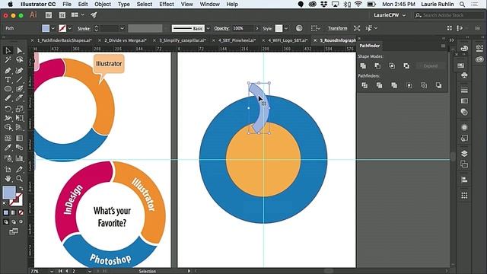Select the Zoom magnifier tool
Image resolution: width=487 pixels, height=274 pixels.
coord(19,179)
